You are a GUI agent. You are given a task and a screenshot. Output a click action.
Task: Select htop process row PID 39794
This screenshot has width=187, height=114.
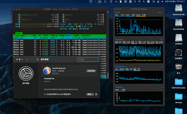click(x=60, y=40)
